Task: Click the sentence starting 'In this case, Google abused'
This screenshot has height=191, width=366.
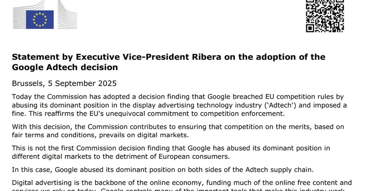Action: [163, 170]
